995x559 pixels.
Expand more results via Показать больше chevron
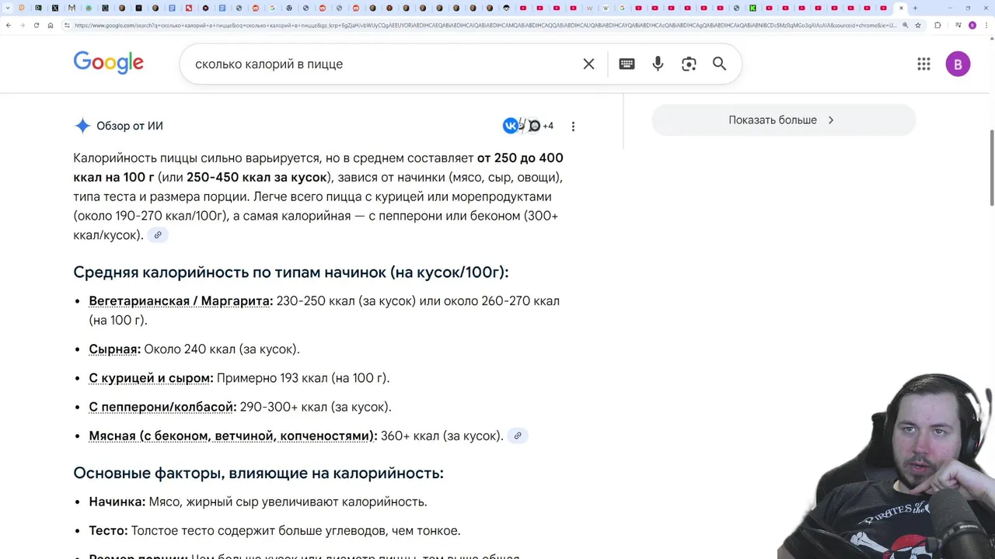coord(831,120)
